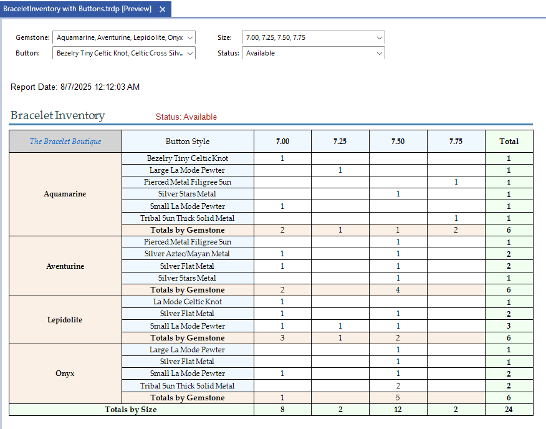Click the Report Date text

coord(75,87)
